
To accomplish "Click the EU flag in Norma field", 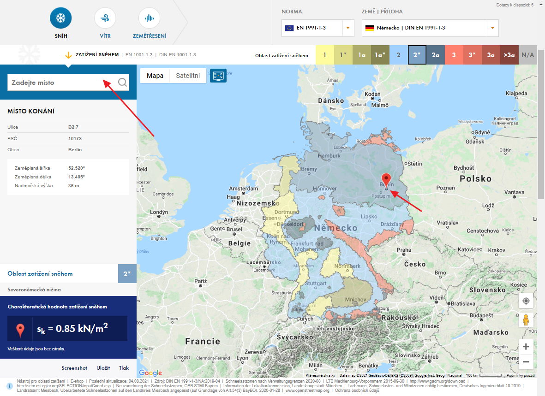I will click(289, 28).
